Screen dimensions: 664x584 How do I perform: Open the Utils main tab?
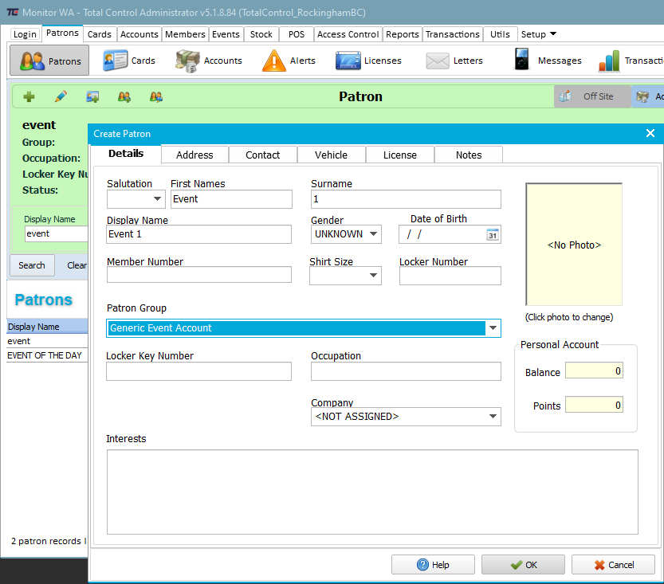500,34
